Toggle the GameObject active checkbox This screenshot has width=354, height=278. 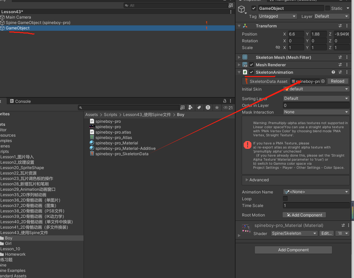tap(254, 8)
